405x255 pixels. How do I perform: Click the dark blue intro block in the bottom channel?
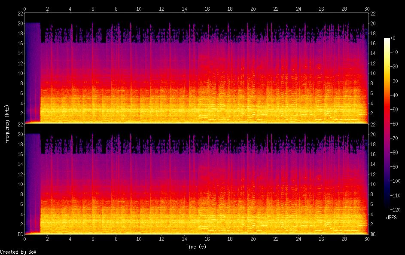[32, 181]
